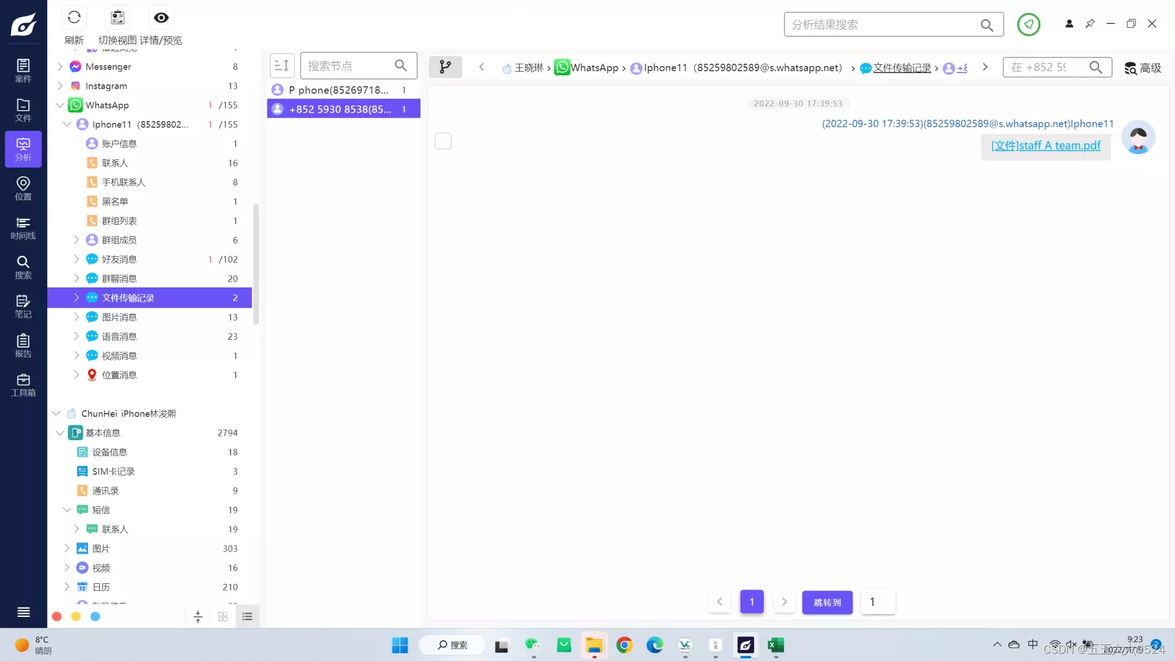Image resolution: width=1175 pixels, height=661 pixels.
Task: Select the 报告 report tab in the sidebar
Action: click(x=23, y=346)
